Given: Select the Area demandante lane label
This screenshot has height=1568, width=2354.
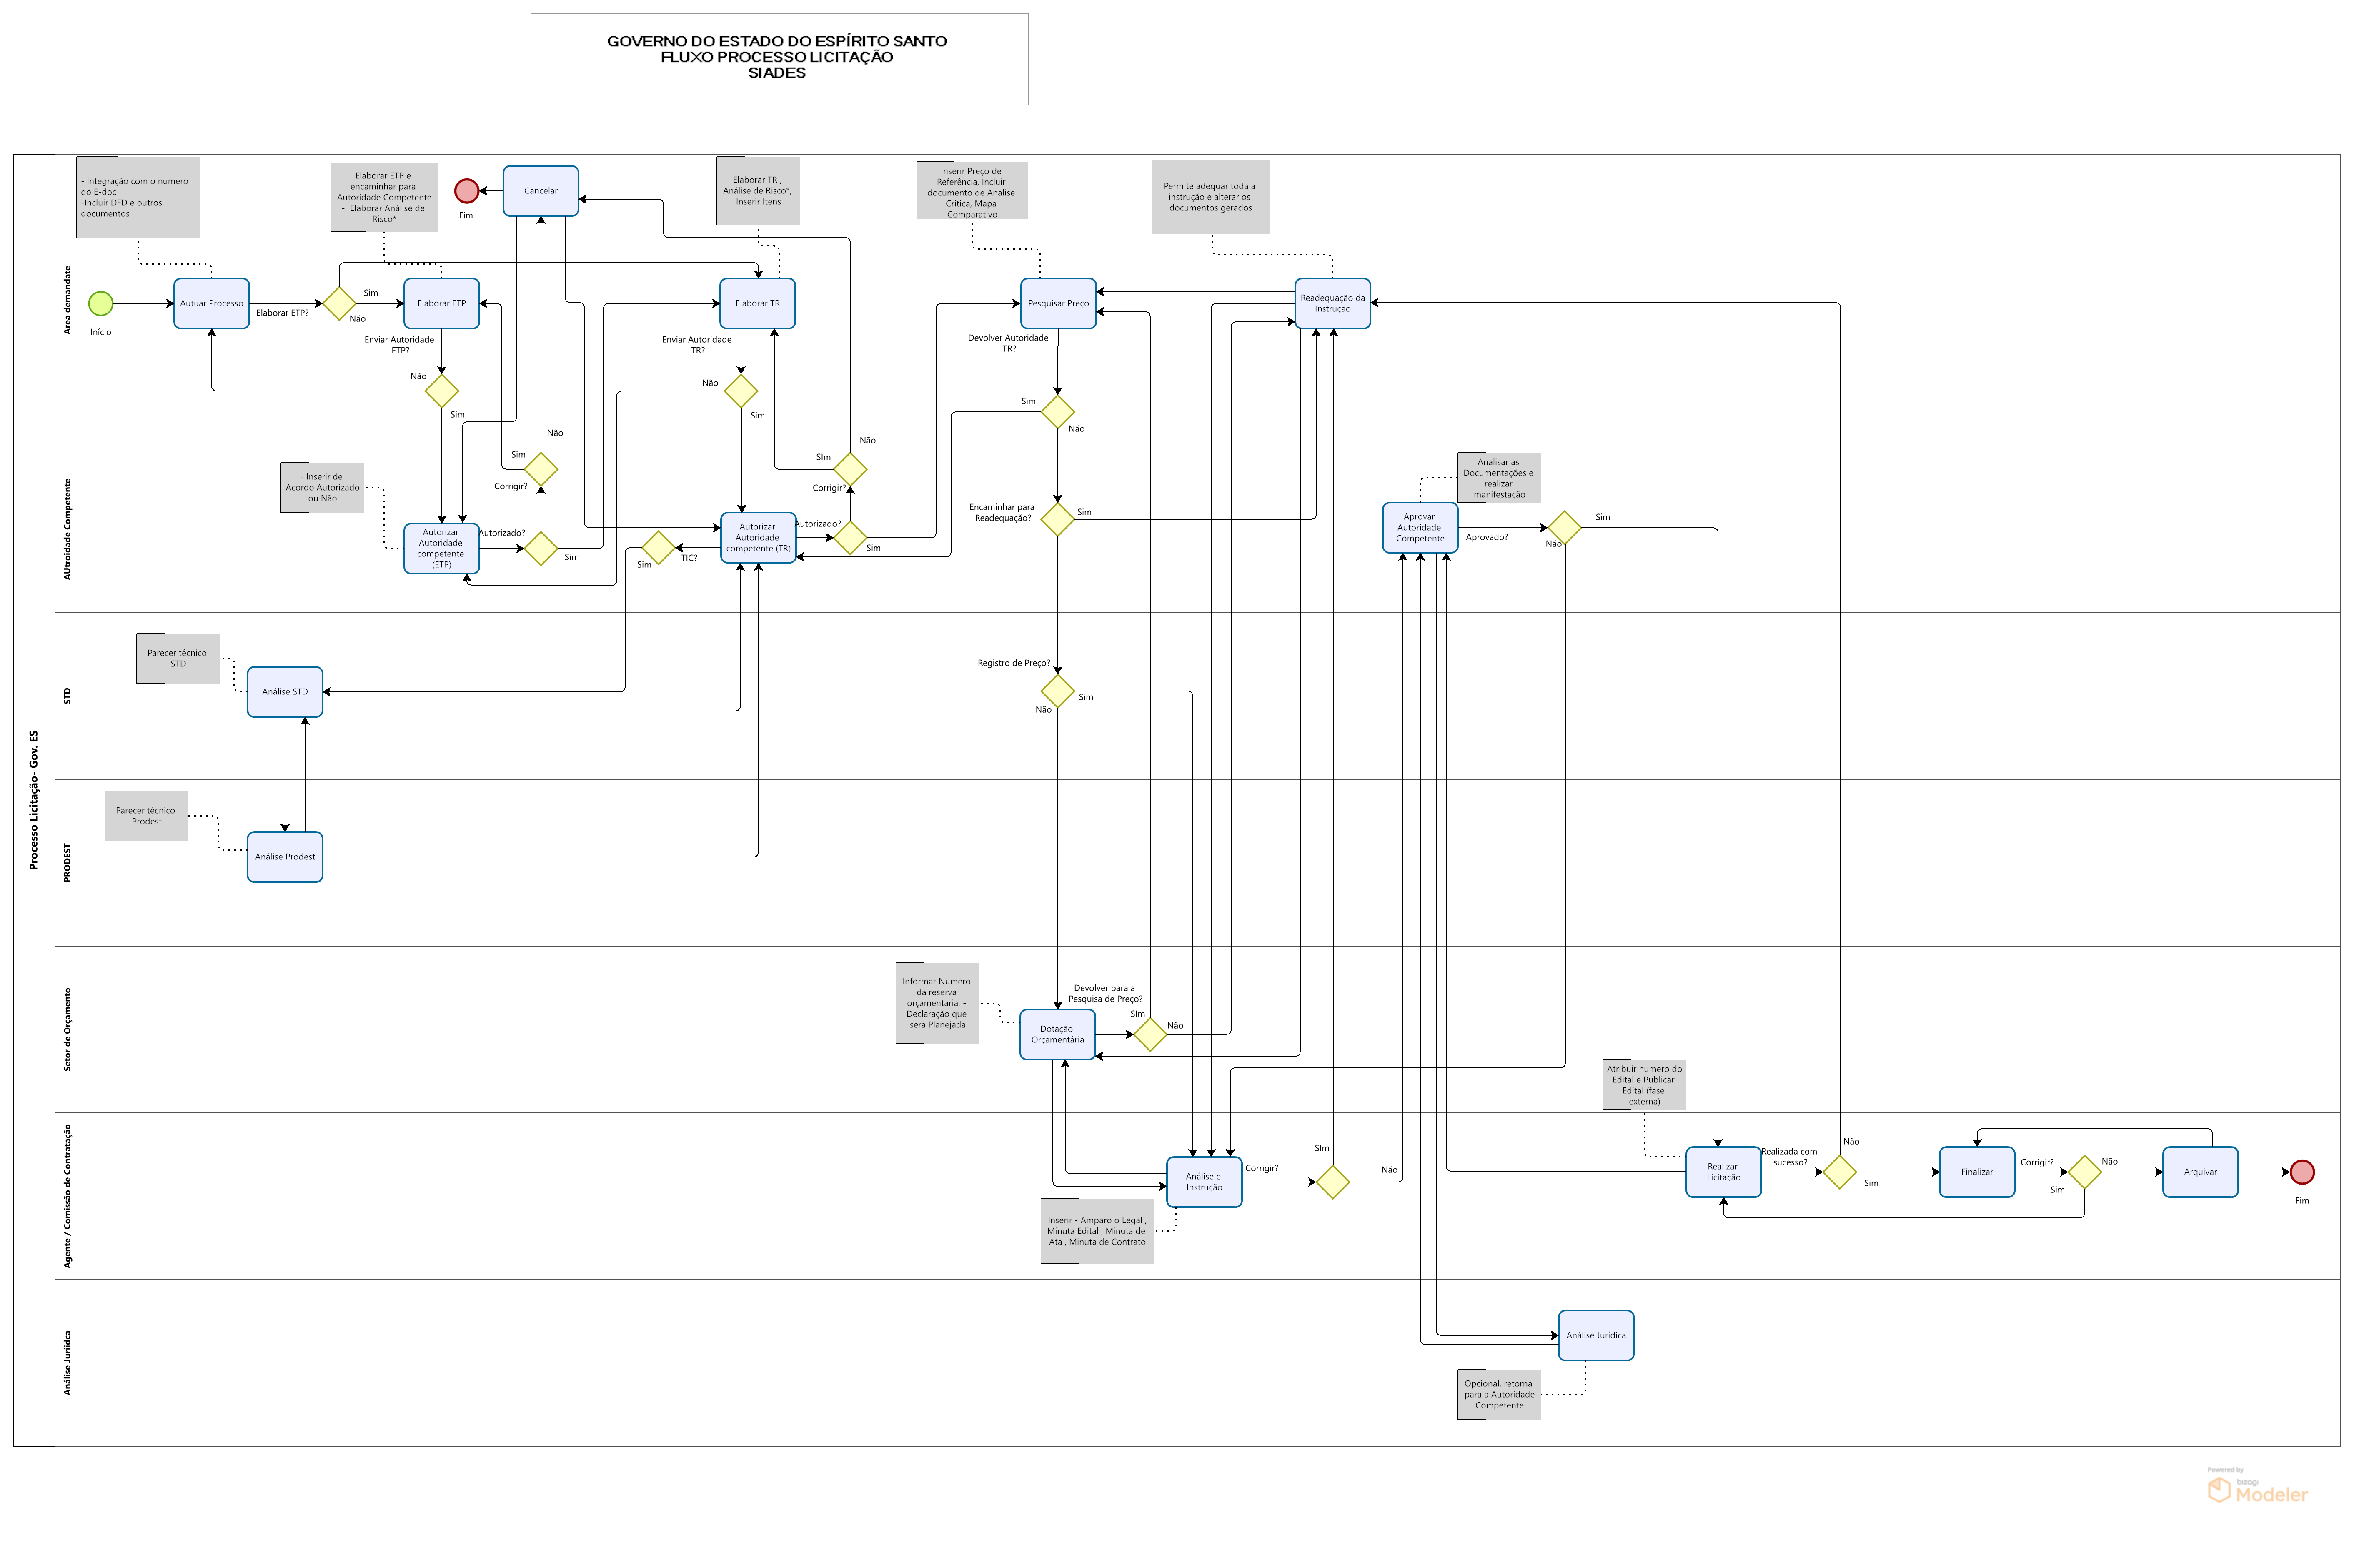Looking at the screenshot, I should (x=68, y=300).
